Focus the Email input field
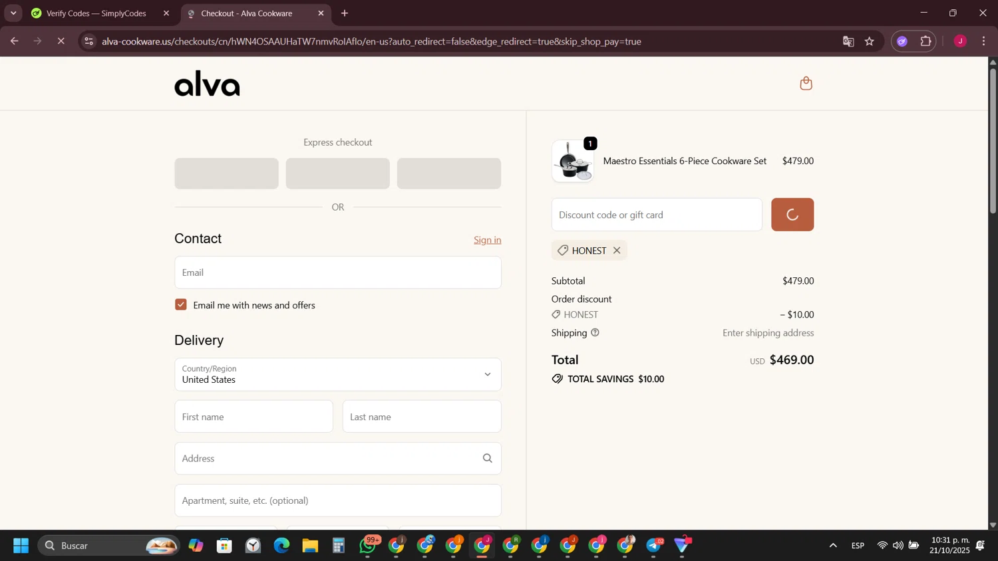 [338, 273]
